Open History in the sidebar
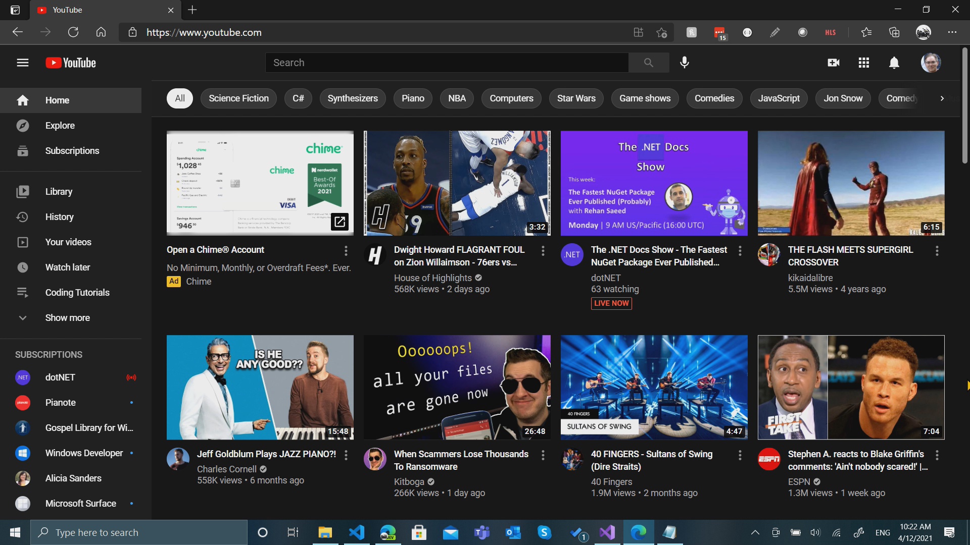The image size is (970, 545). 59,217
